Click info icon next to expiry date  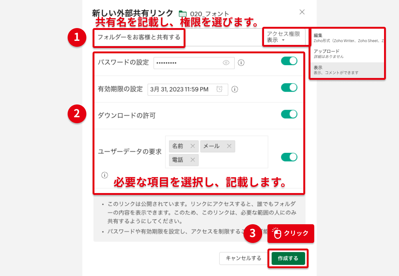click(235, 90)
